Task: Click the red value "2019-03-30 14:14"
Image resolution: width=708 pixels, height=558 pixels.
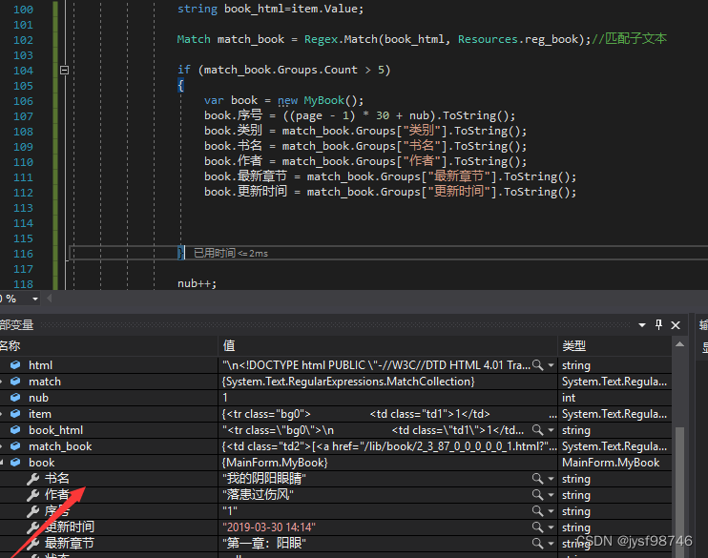Action: (269, 527)
